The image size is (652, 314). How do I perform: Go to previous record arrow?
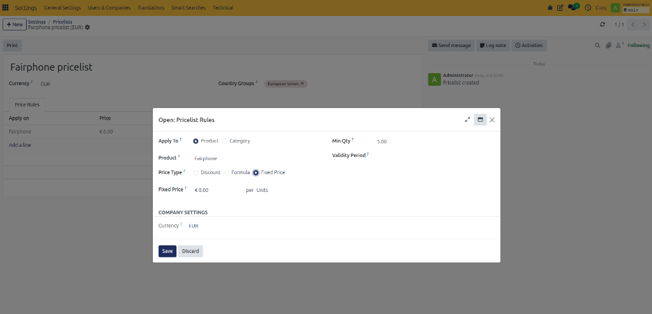pos(633,25)
